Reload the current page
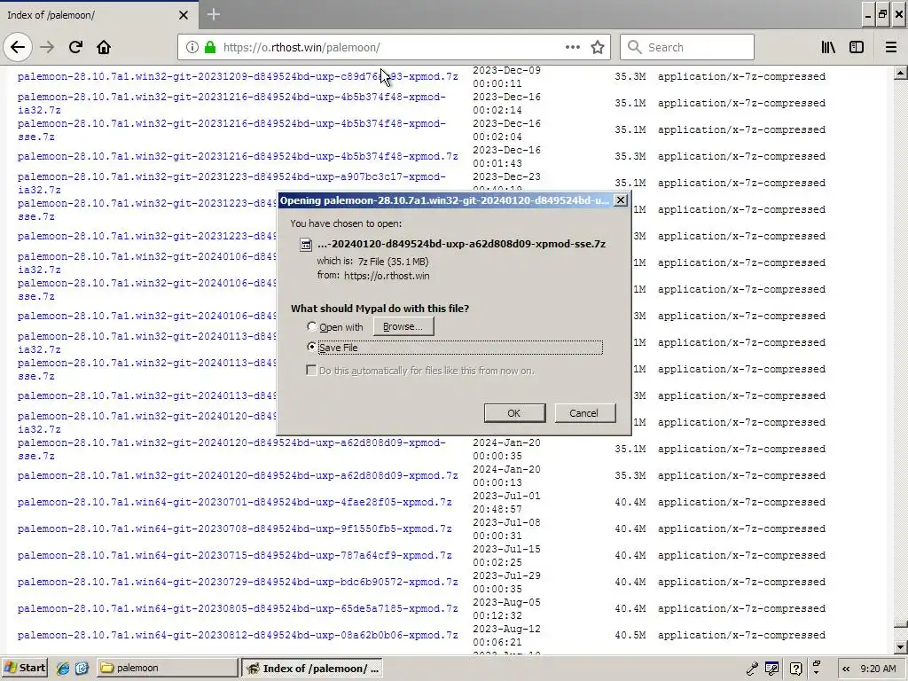The width and height of the screenshot is (908, 681). 75,48
